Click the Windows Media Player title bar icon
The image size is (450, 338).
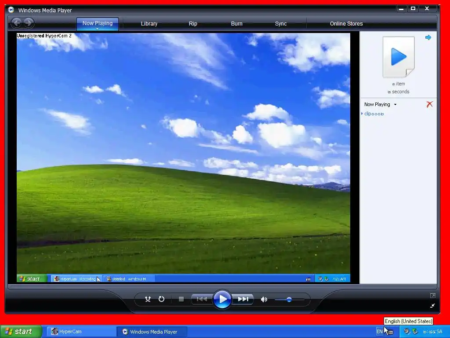[11, 10]
